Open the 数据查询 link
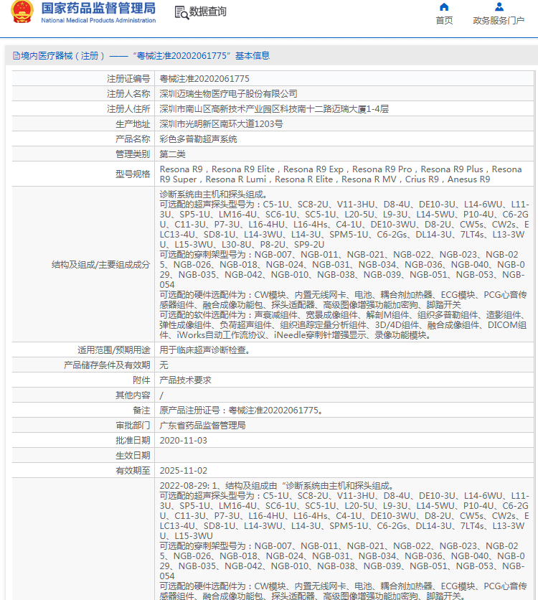 pyautogui.click(x=208, y=12)
